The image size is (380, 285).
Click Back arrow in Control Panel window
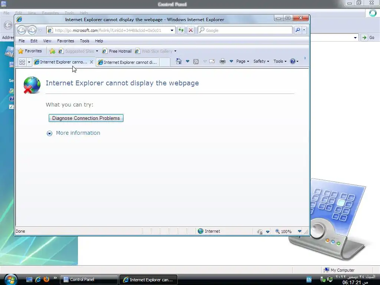click(8, 25)
